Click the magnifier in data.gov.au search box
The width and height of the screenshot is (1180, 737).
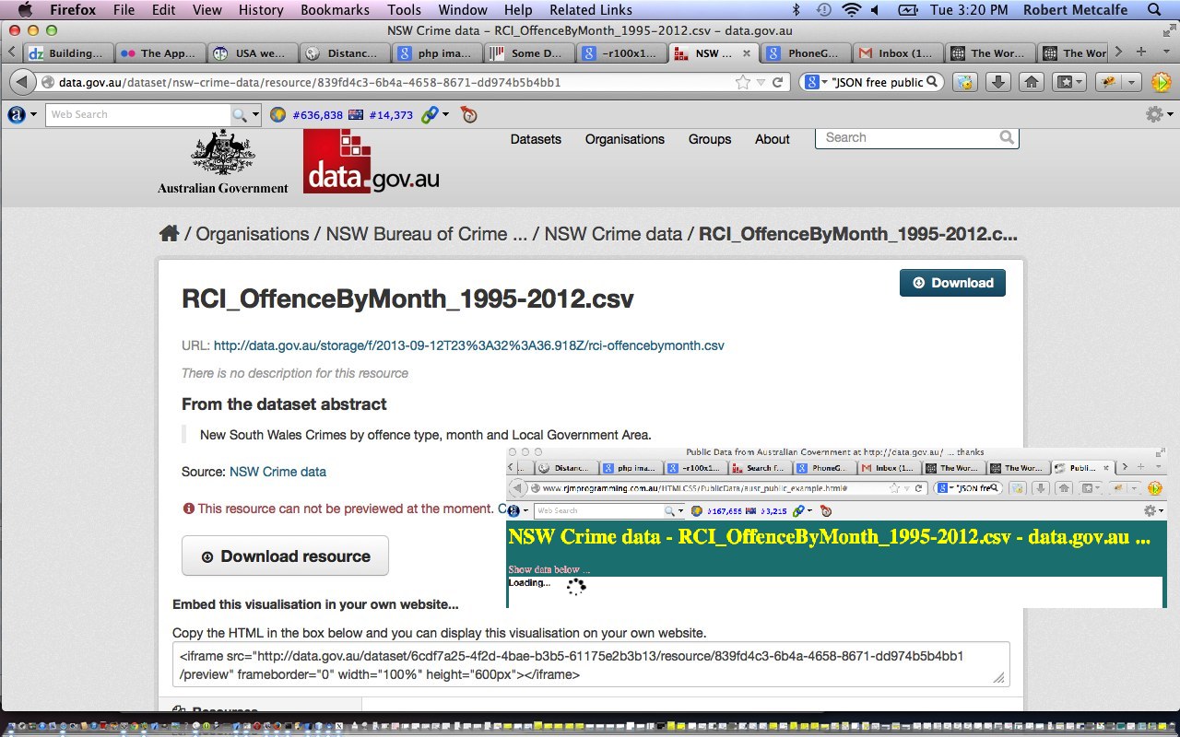[x=1007, y=137]
